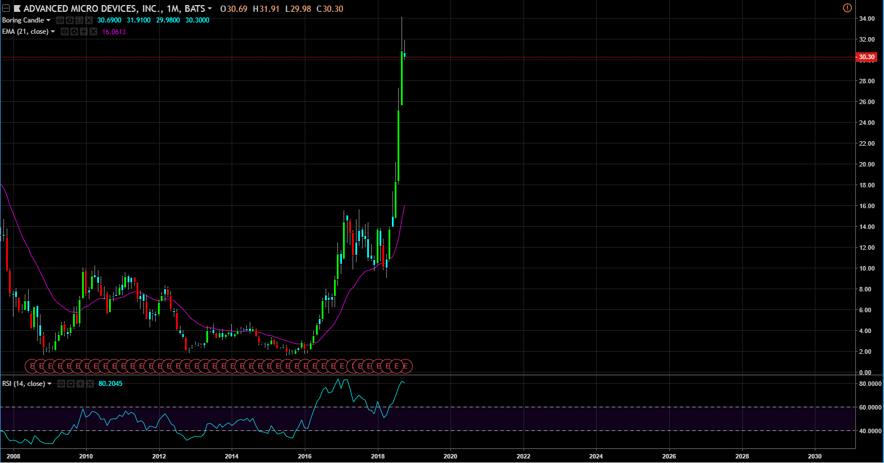This screenshot has height=463, width=884.
Task: Click the 20.00 price axis label
Action: pyautogui.click(x=867, y=164)
